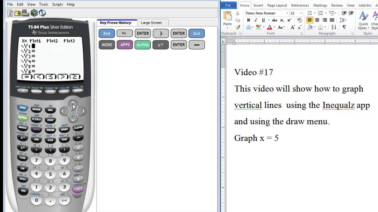Click the purple APPS key in Key Press History
Viewport: 378px width, 212px height.
[x=125, y=45]
